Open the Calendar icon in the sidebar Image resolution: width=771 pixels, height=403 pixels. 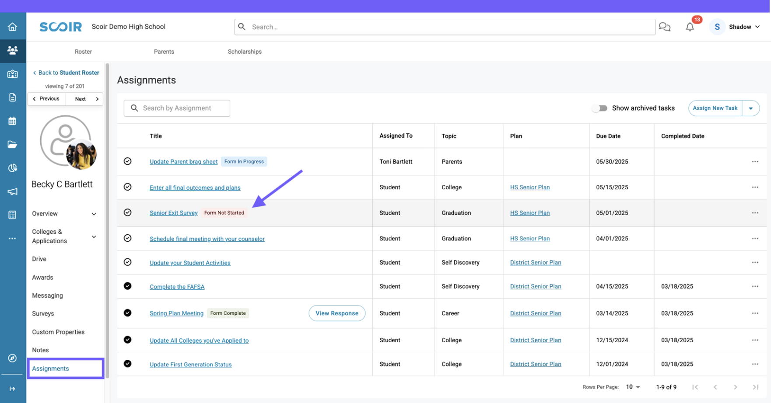[x=13, y=121]
